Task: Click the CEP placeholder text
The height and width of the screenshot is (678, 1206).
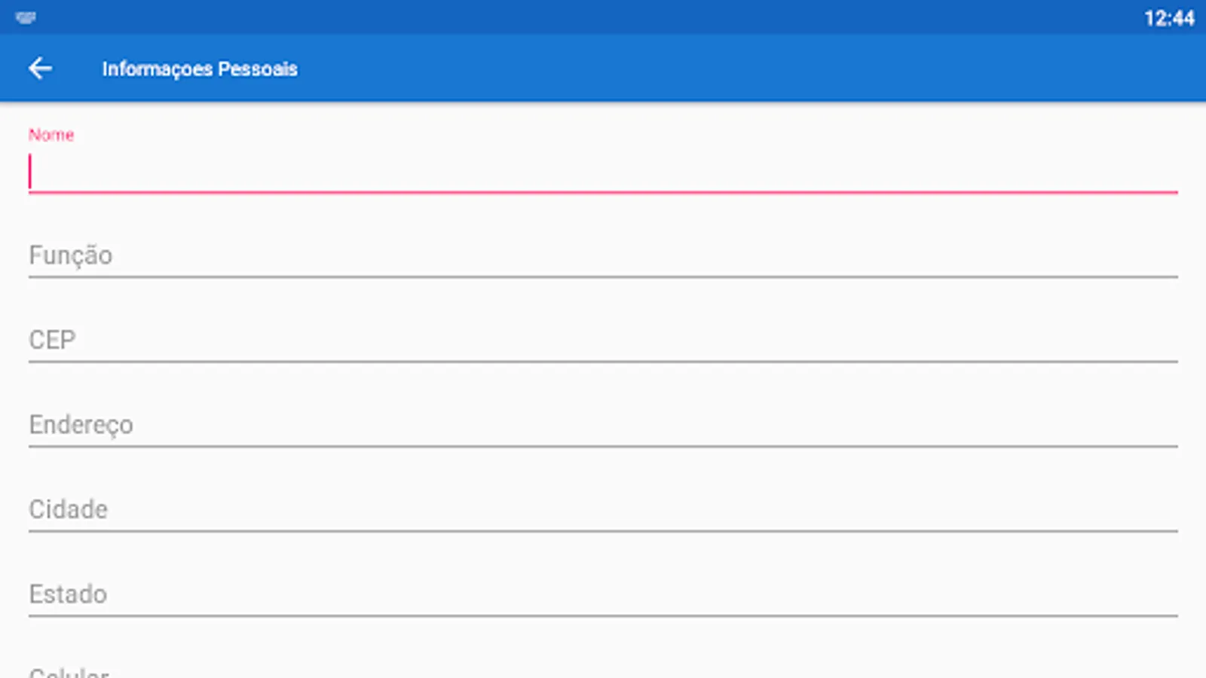Action: click(52, 341)
